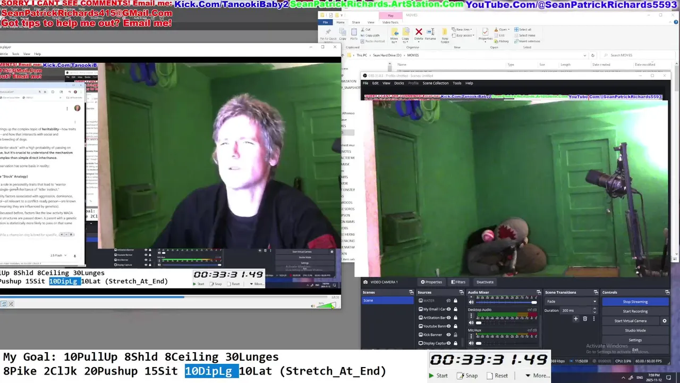The width and height of the screenshot is (680, 383).
Task: Adjust the media player green volume slider
Action: tap(327, 305)
